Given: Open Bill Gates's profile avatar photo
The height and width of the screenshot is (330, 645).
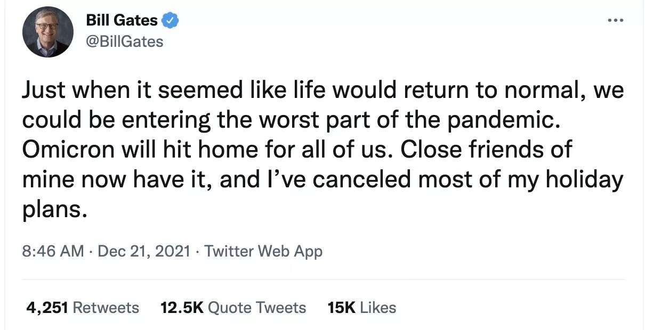Looking at the screenshot, I should pos(47,32).
